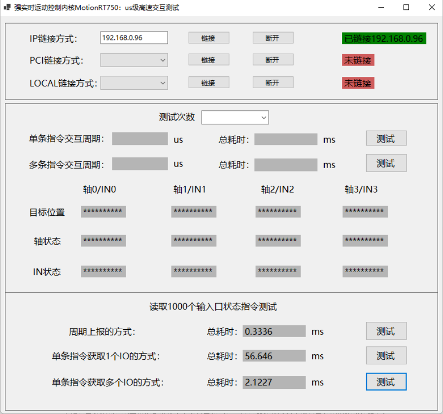Click the 轴2/IN2 column header
Viewport: 443px width, 414px height.
[x=277, y=189]
